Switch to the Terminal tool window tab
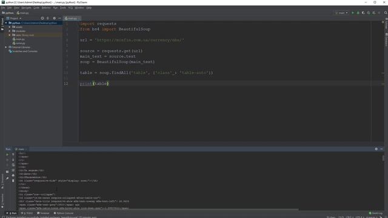The image size is (388, 218). coord(43,213)
